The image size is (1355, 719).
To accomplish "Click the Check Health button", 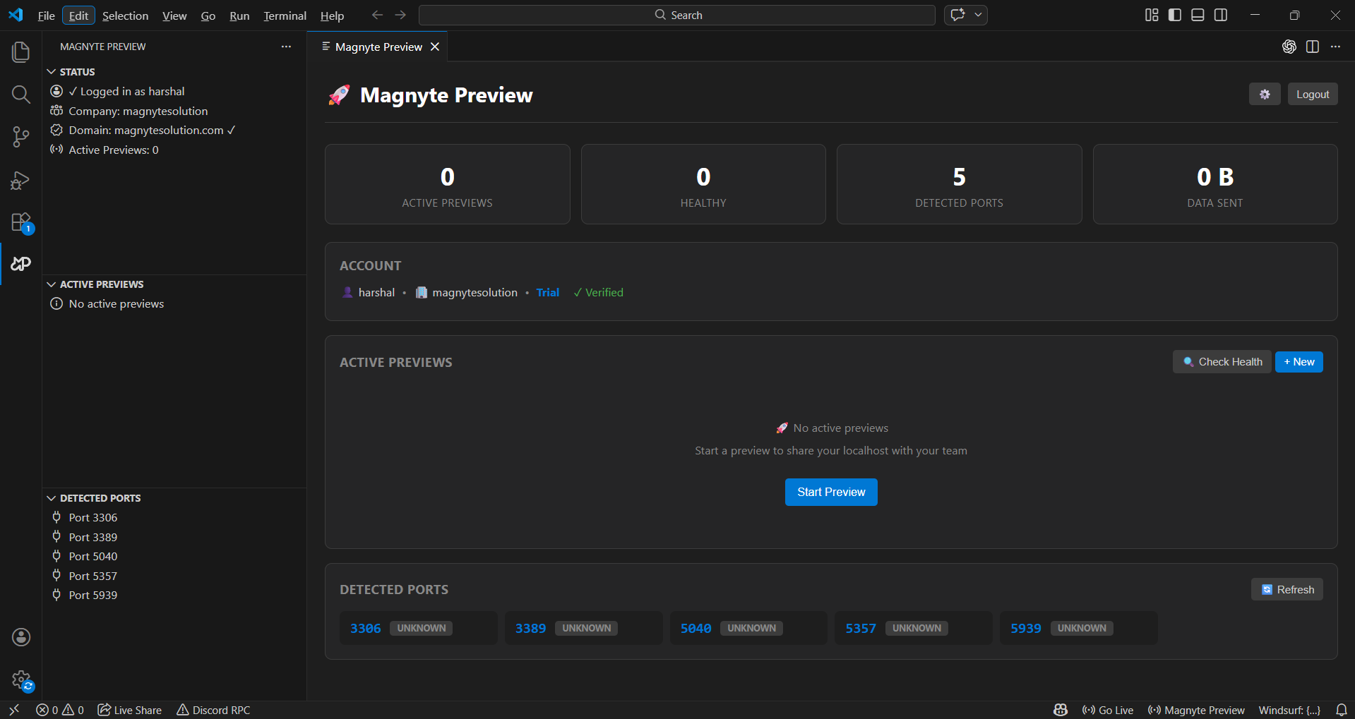I will (x=1222, y=361).
